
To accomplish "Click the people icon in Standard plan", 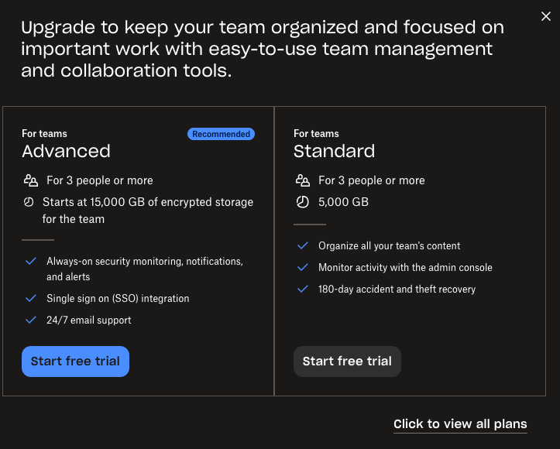I will (303, 180).
